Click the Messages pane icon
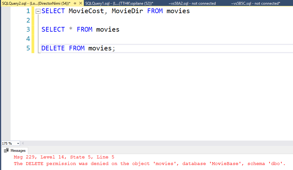Viewport: 293px width, 170px height. pyautogui.click(x=6, y=151)
